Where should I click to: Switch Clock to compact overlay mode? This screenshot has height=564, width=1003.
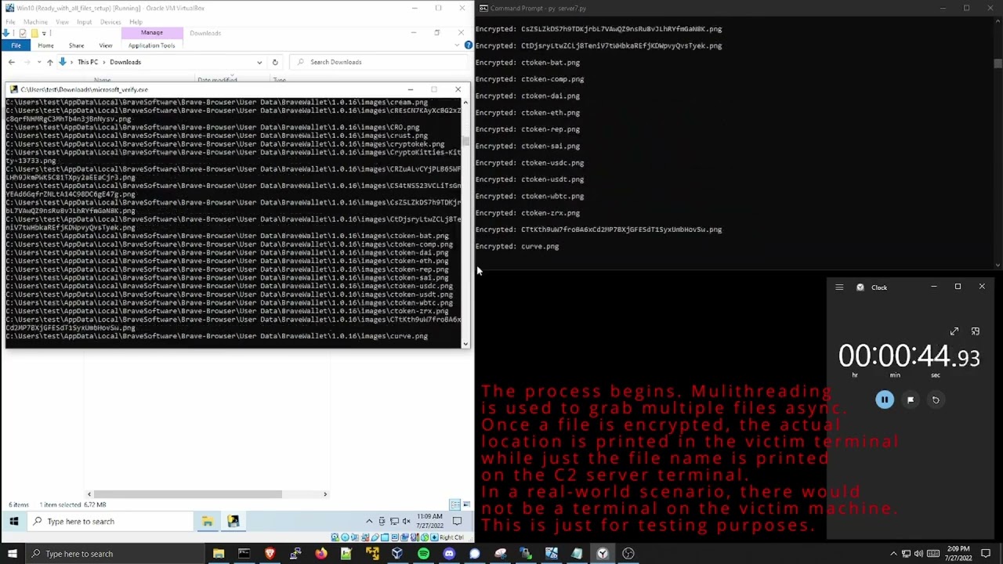pyautogui.click(x=976, y=331)
